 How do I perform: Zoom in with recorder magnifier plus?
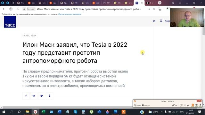point(181,105)
